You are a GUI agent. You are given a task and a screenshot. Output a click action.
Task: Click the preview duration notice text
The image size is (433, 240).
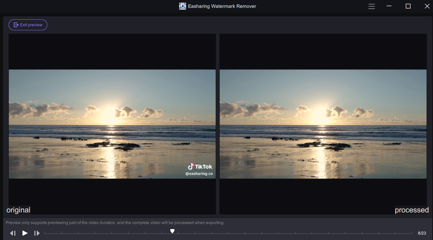[115, 223]
